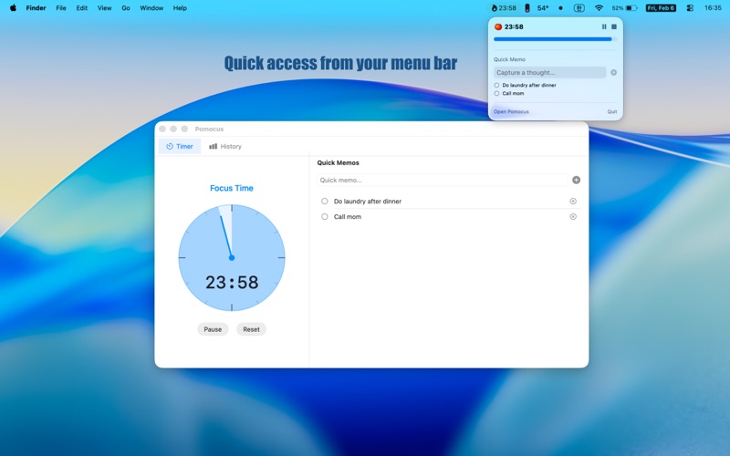Pause the focus timer
Viewport: 730px width, 456px height.
click(x=213, y=329)
